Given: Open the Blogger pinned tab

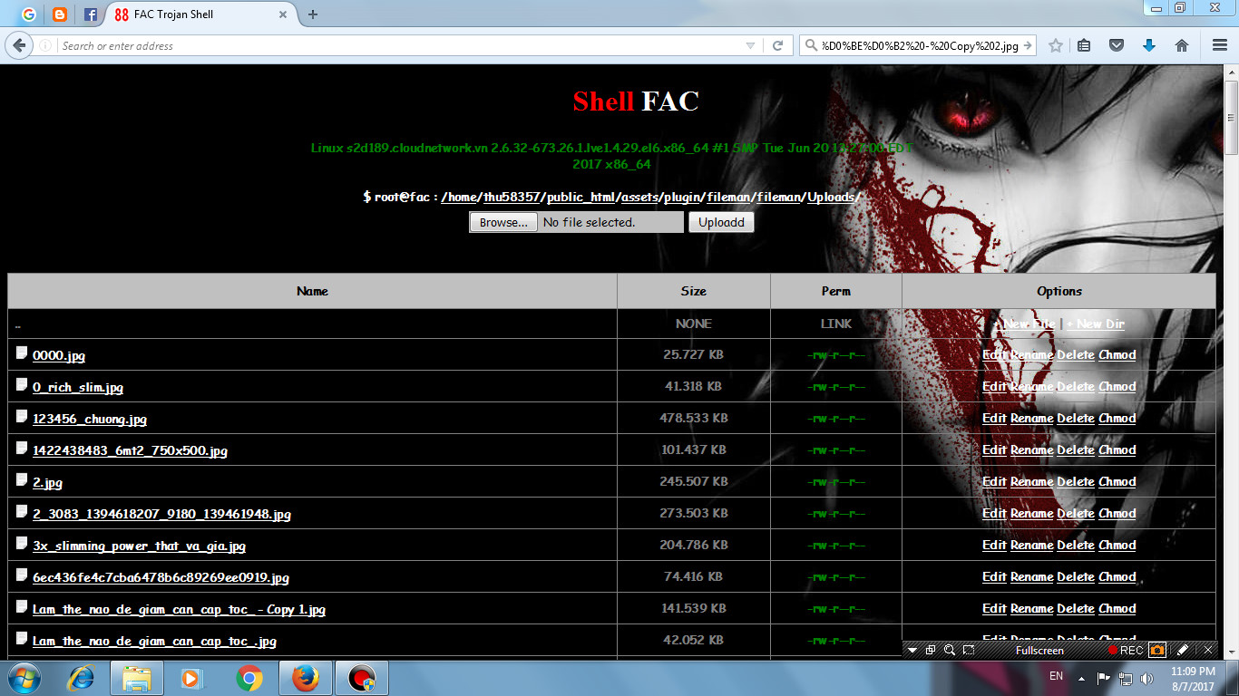Looking at the screenshot, I should point(60,14).
